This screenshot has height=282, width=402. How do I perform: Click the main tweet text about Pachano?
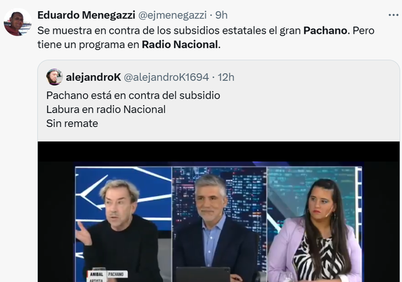[206, 38]
